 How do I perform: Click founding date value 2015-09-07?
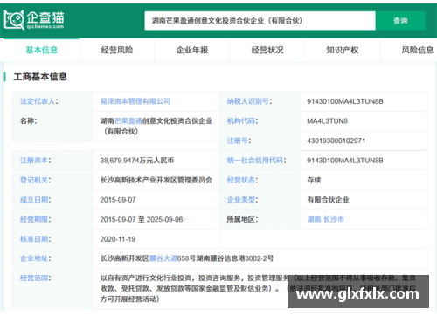(x=118, y=200)
